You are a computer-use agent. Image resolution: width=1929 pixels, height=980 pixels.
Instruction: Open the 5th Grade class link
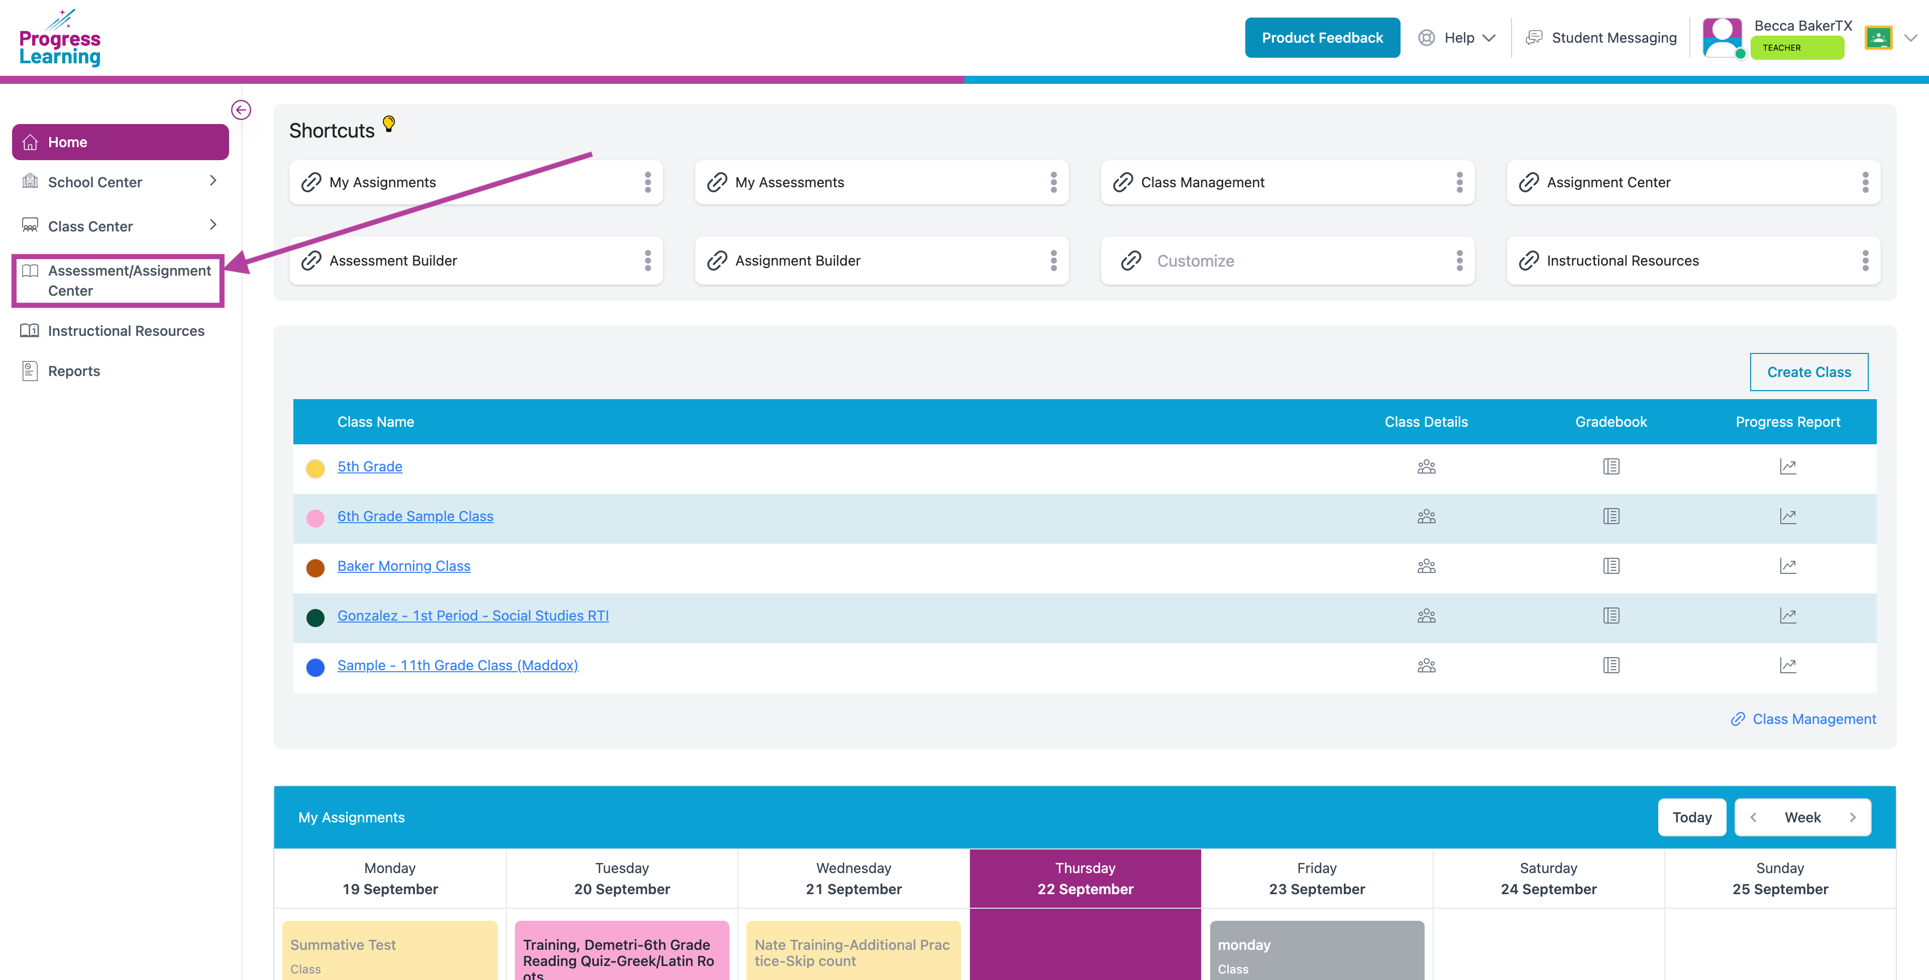[370, 466]
